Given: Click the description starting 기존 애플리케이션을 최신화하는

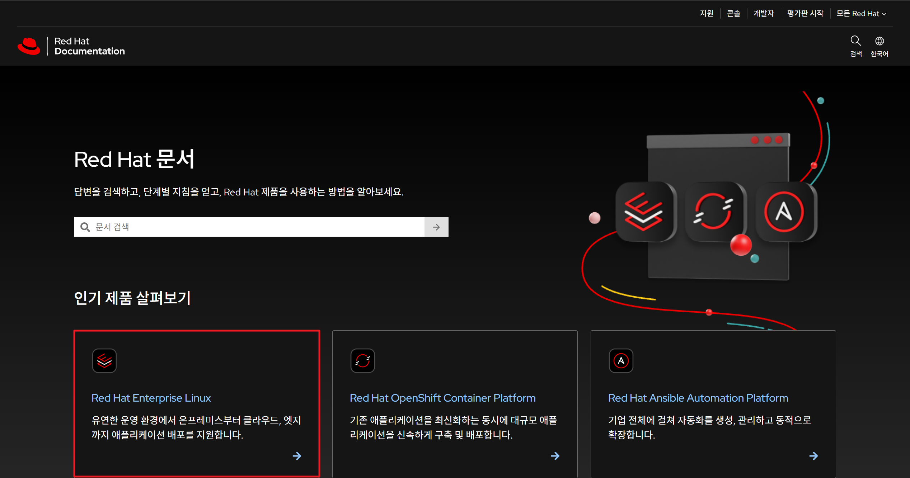Looking at the screenshot, I should coord(454,427).
